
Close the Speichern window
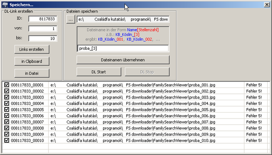click(x=266, y=5)
